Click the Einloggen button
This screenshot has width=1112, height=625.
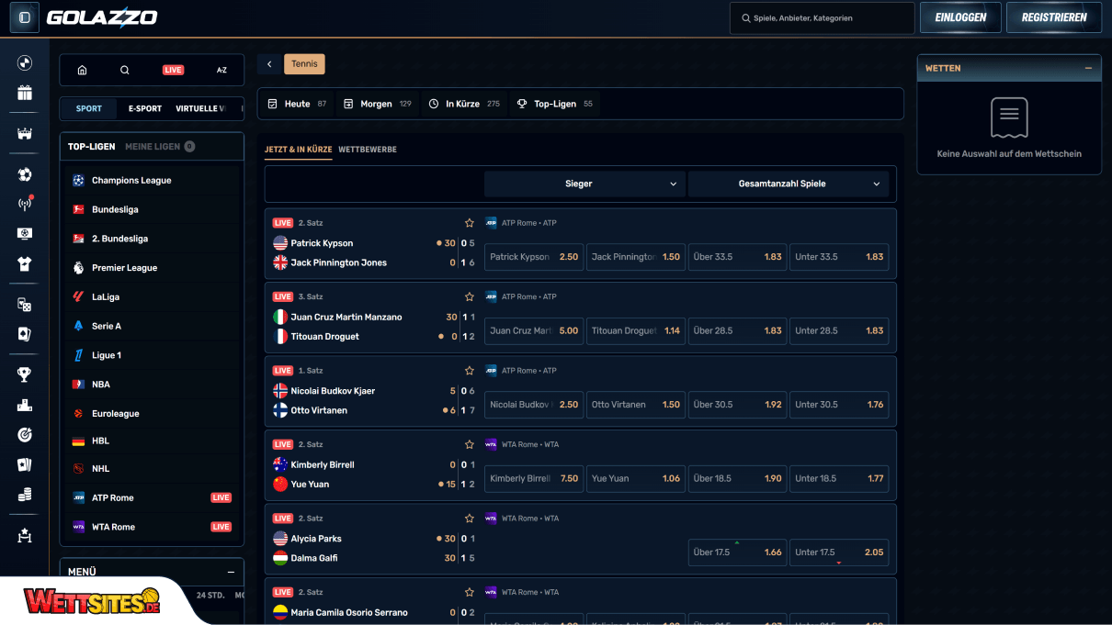pyautogui.click(x=960, y=17)
